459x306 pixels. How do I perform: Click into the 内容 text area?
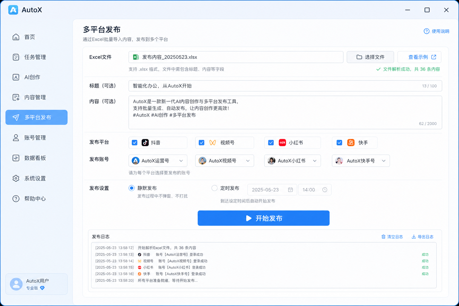coord(285,112)
